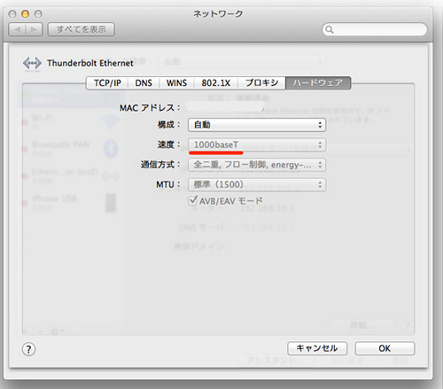This screenshot has width=443, height=389.
Task: Go to the プロキシ tab
Action: 261,83
